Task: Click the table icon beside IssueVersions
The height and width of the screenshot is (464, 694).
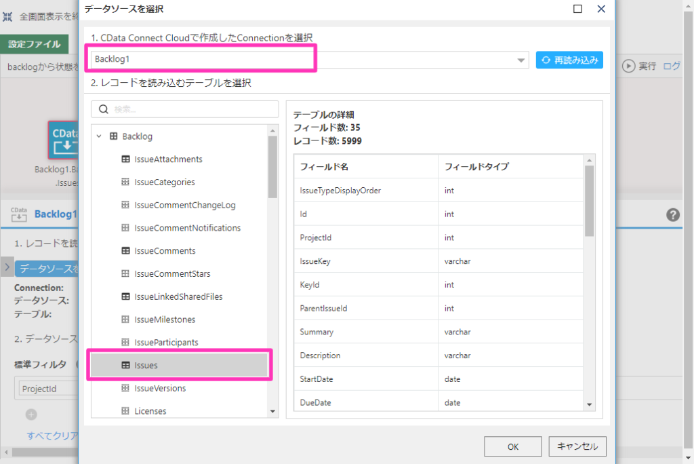Action: click(125, 388)
